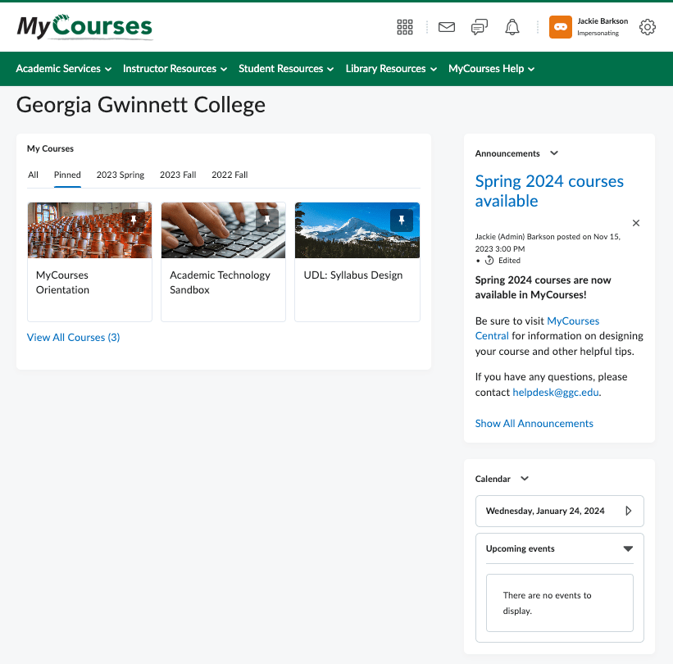Viewport: 673px width, 664px height.
Task: Click the helpdesk@ggc.edu email link
Action: click(556, 393)
